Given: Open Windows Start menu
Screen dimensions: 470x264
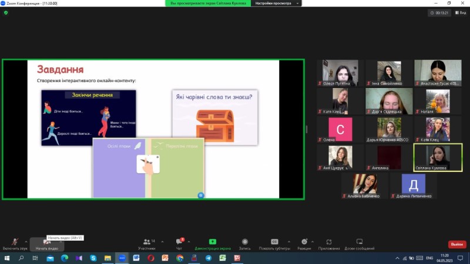Looking at the screenshot, I should (x=6, y=258).
